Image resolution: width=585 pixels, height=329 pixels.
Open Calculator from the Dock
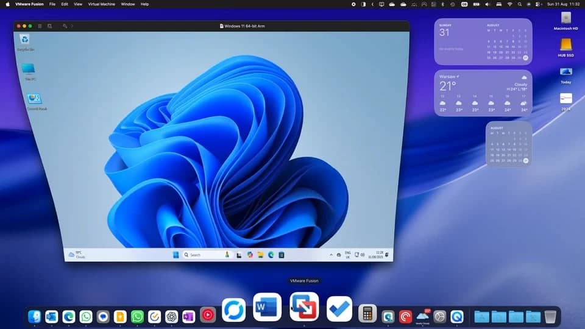pos(367,314)
